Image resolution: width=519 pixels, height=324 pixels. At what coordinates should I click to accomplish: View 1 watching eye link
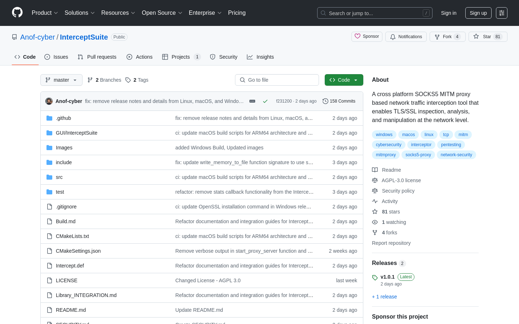coord(389,222)
